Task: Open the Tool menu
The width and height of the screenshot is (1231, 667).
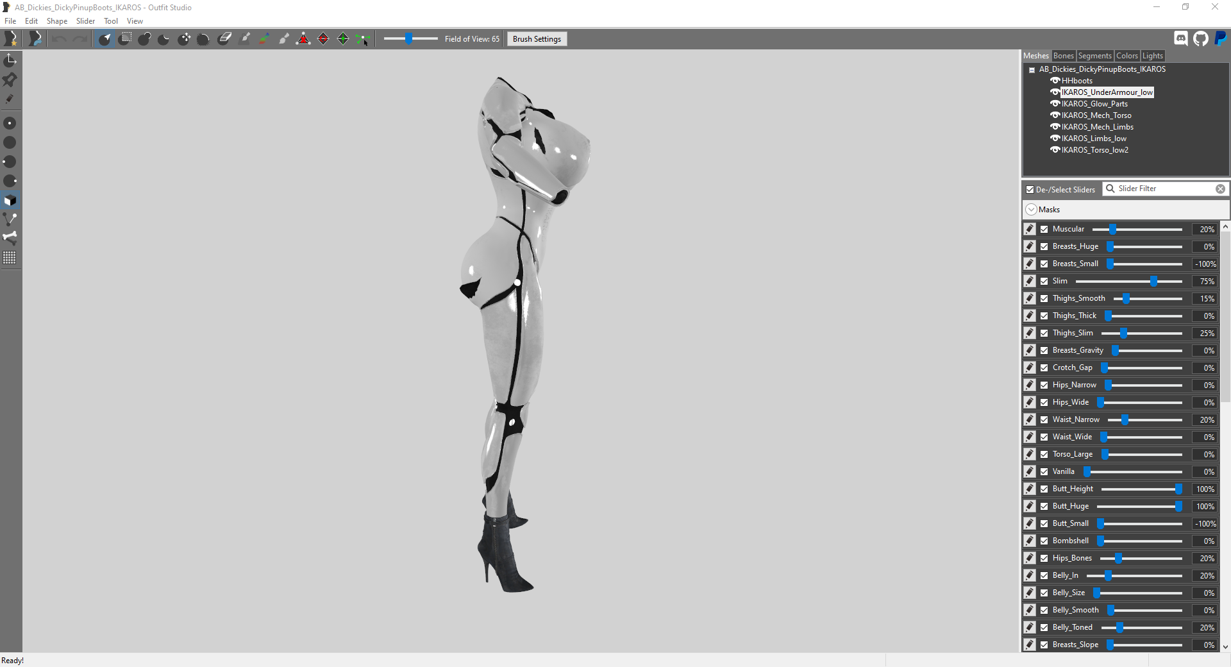Action: 111,21
